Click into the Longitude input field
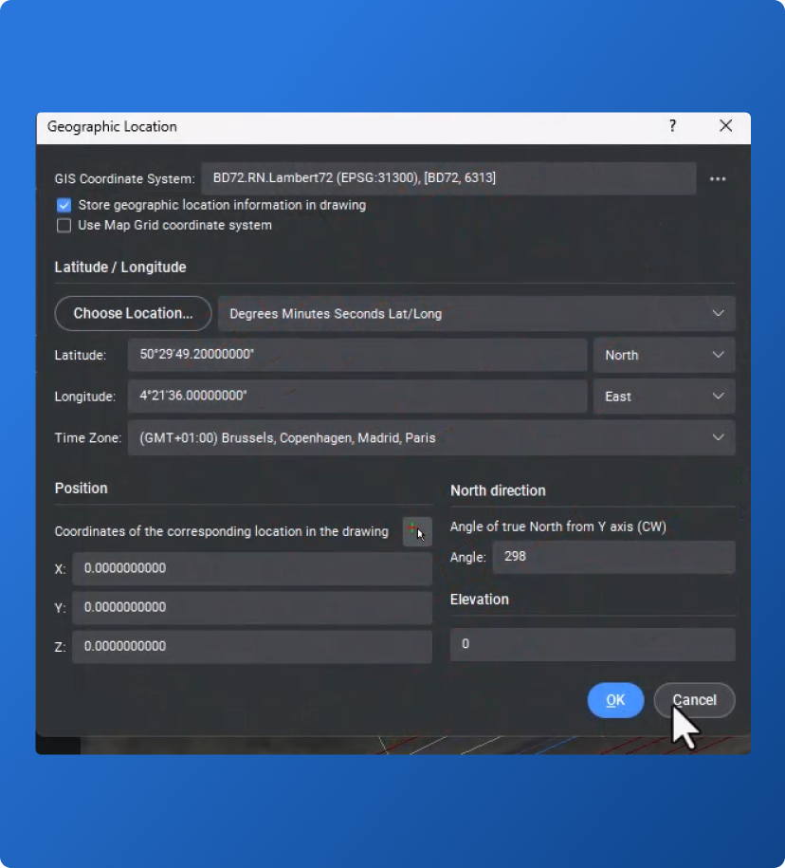785x868 pixels. click(x=356, y=397)
